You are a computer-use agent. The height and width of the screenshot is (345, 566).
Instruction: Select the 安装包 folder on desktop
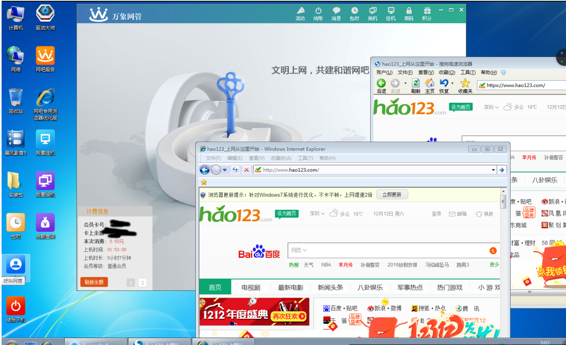pyautogui.click(x=15, y=184)
